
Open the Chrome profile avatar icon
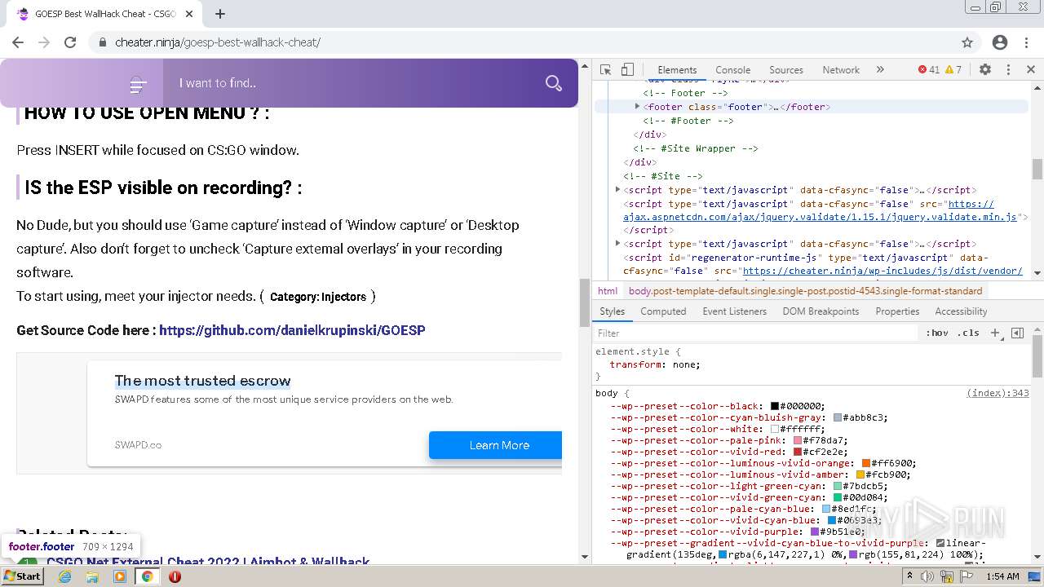1000,42
